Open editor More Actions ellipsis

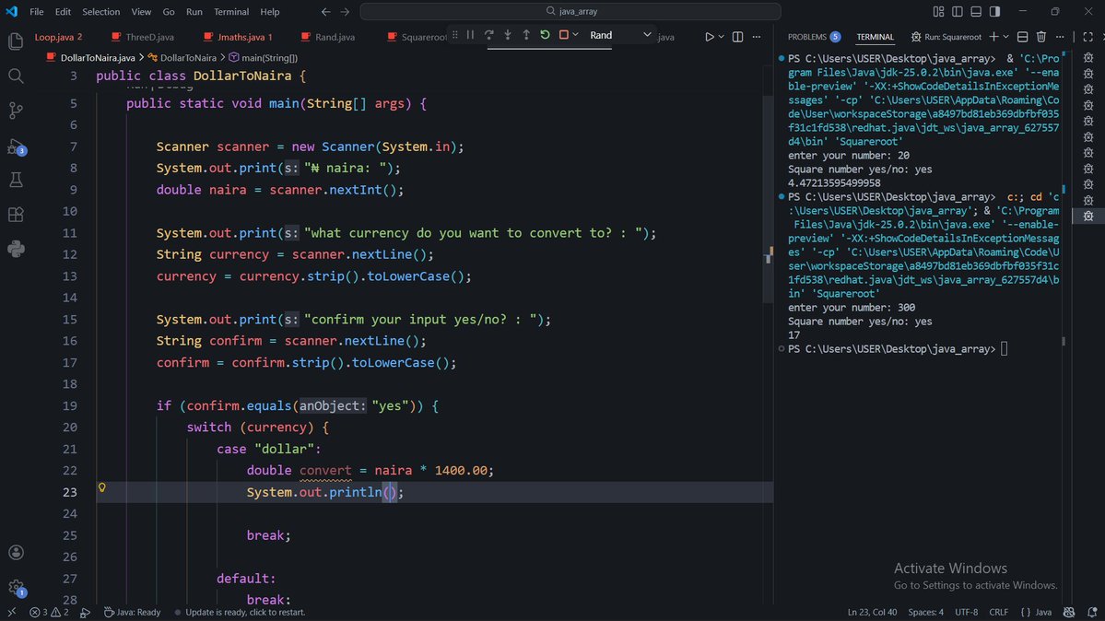click(x=756, y=37)
